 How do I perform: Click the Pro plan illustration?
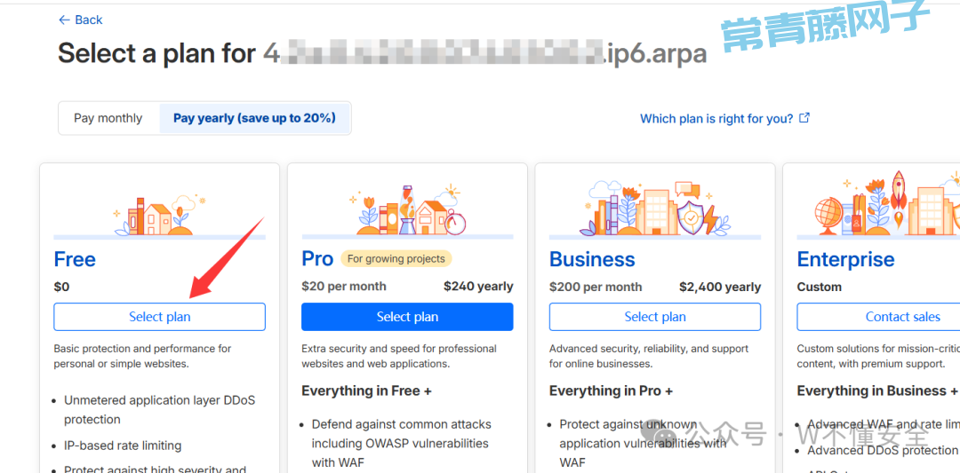[x=407, y=211]
